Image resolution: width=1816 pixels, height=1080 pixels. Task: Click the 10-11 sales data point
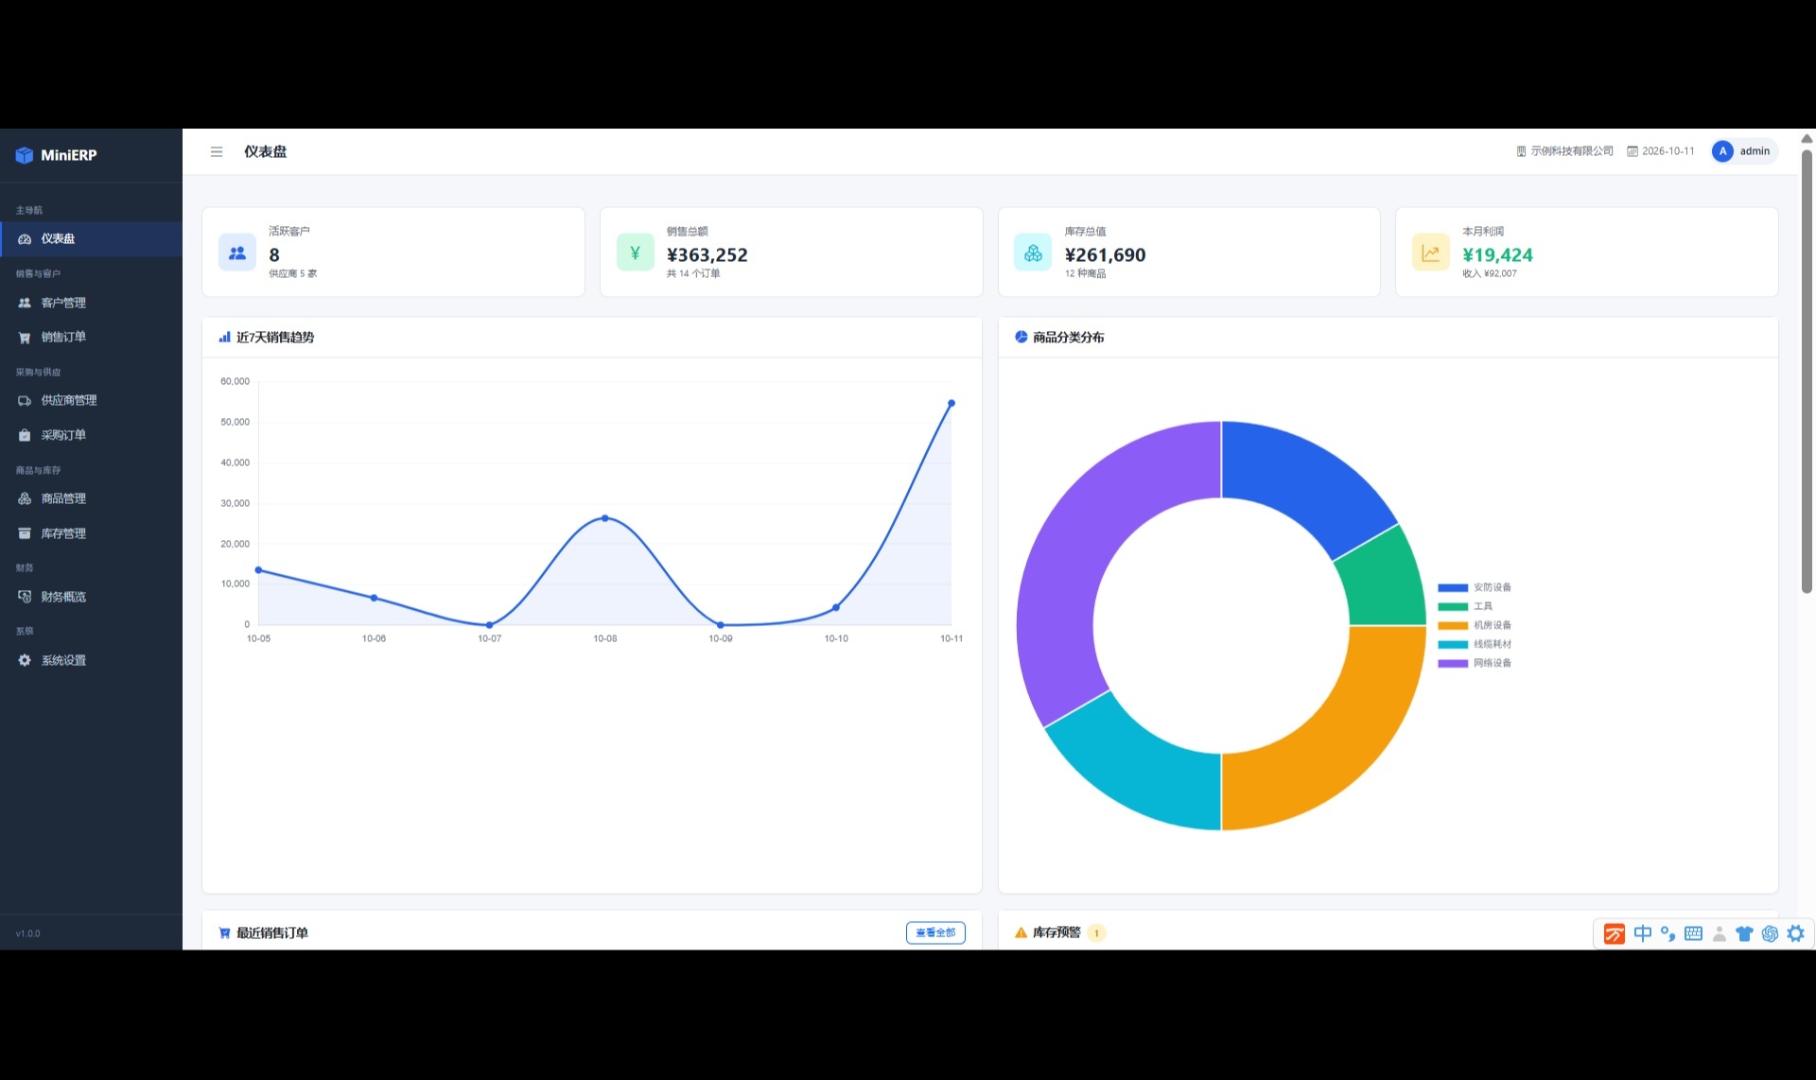(x=952, y=404)
